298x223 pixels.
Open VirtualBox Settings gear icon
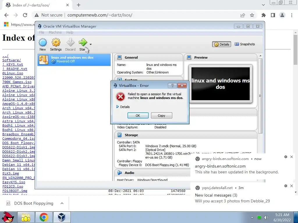coord(56,42)
